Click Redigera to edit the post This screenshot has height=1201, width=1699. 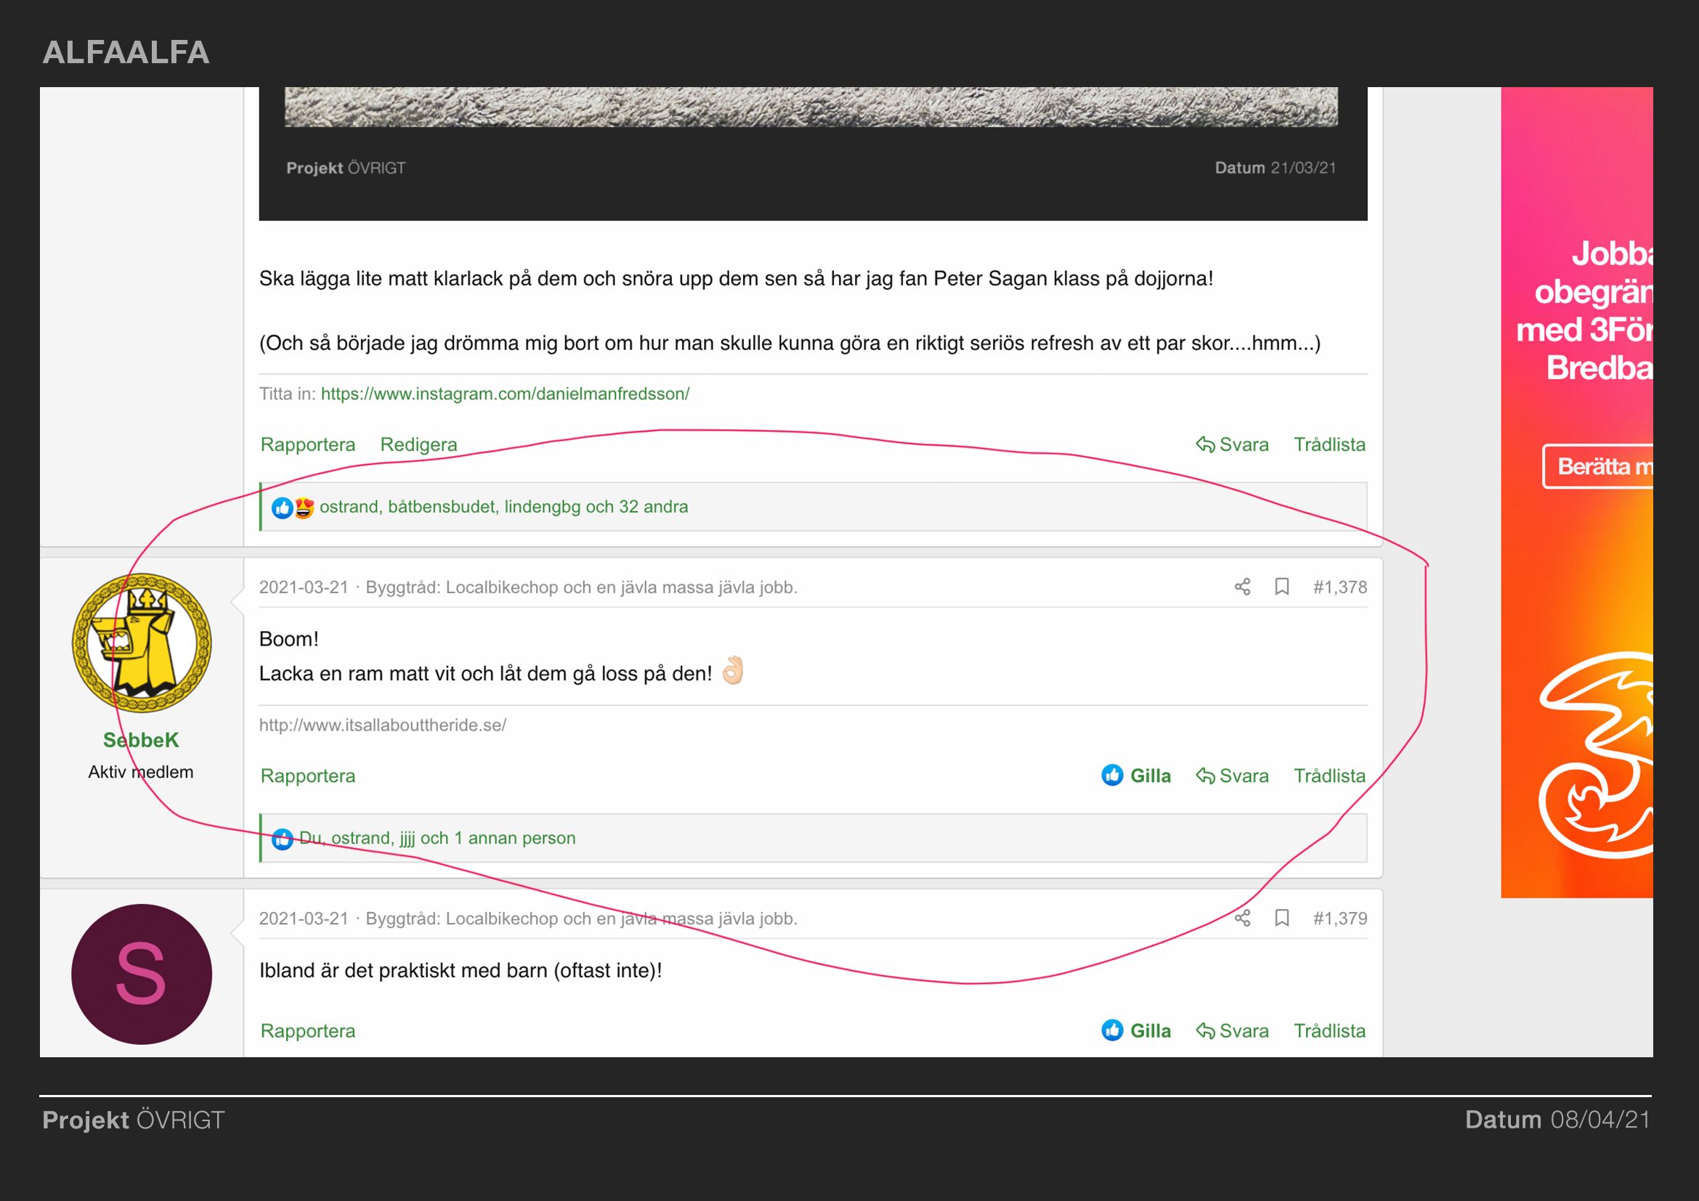coord(418,444)
